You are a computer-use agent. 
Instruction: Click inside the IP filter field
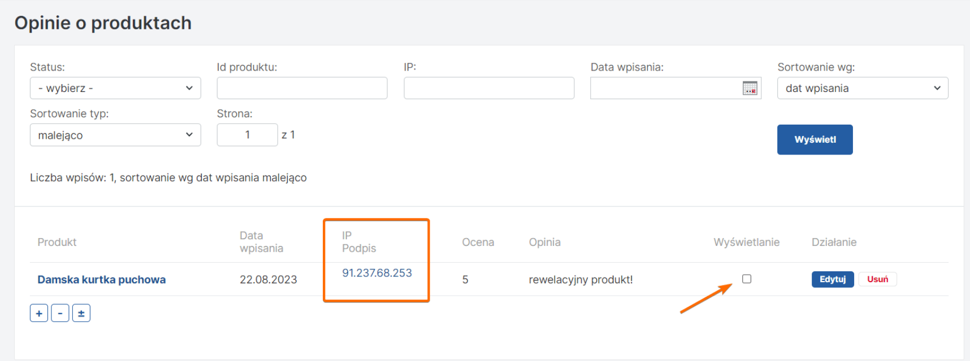[489, 88]
